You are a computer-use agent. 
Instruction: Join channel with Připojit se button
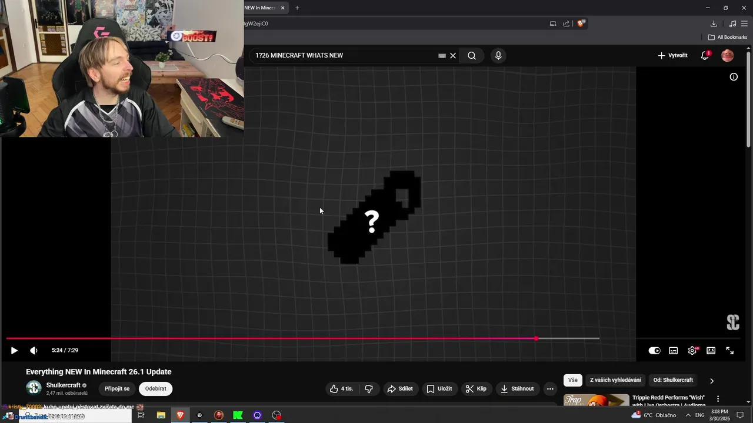pos(117,389)
